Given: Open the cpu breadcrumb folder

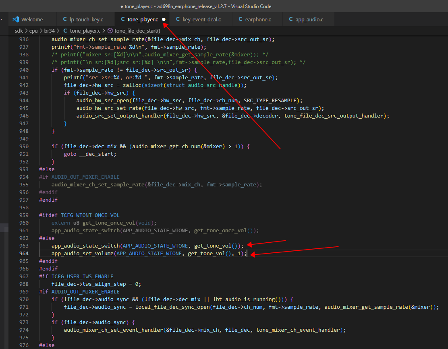Looking at the screenshot, I should [33, 31].
